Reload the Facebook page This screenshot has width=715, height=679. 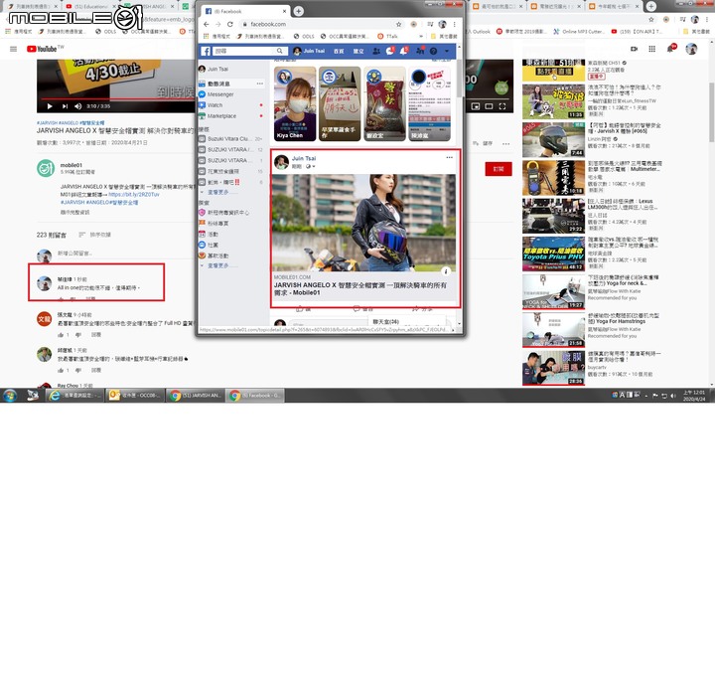point(229,24)
